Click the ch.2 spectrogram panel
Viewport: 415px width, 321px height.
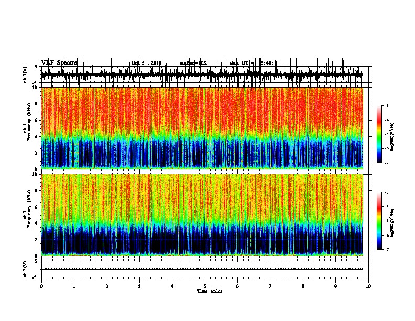pyautogui.click(x=202, y=215)
